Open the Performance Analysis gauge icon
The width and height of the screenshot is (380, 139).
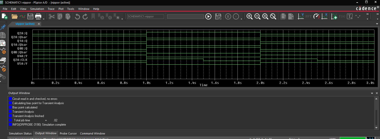316,16
